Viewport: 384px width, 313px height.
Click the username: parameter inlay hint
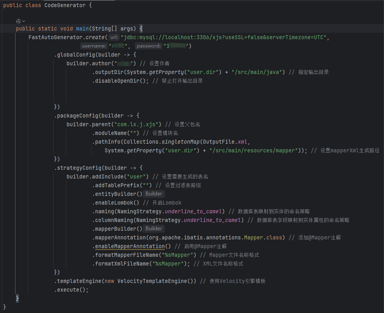pyautogui.click(x=94, y=46)
